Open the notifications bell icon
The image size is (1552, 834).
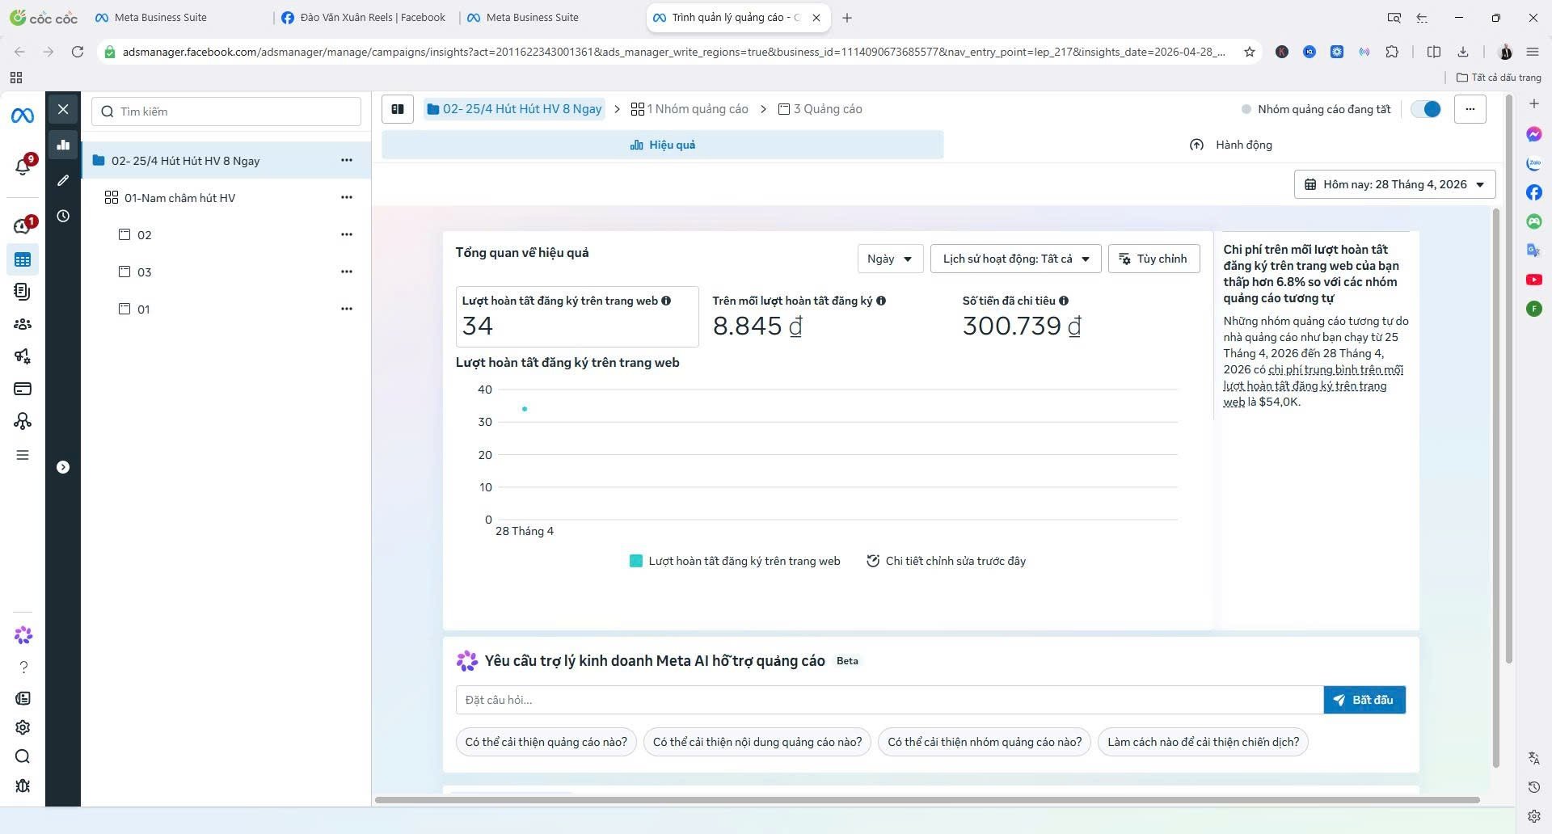(x=23, y=166)
